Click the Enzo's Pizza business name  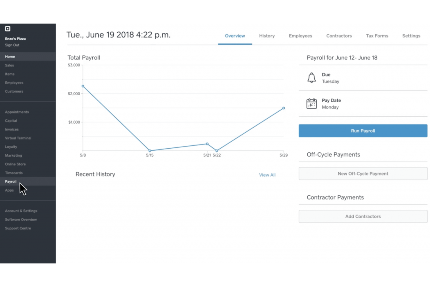15,39
